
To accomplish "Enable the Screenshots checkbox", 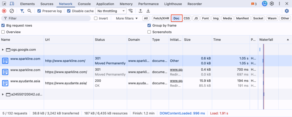I will pyautogui.click(x=149, y=32).
